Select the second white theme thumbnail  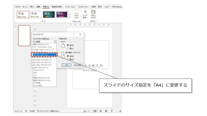point(36,14)
